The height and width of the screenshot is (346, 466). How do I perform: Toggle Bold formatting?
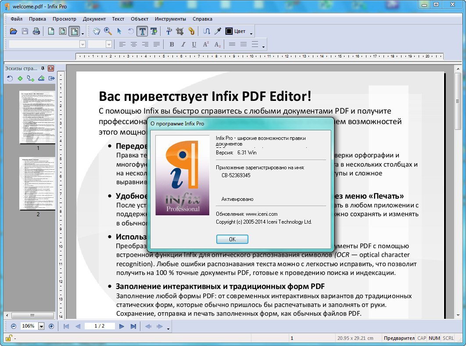[x=172, y=45]
